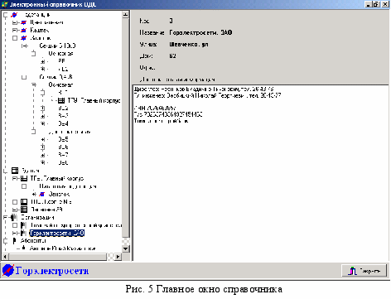Select "ТП8, Главный корпус" under Здания
This screenshot has height=299, width=391.
(57, 178)
